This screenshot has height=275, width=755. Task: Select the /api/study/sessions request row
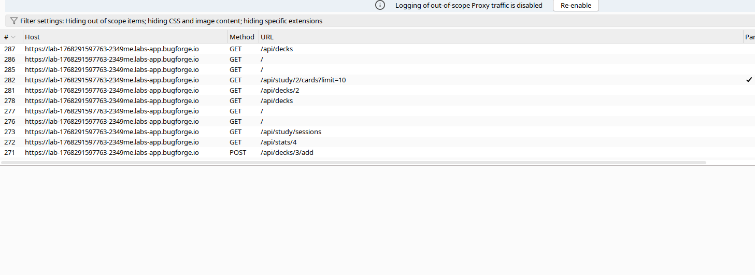(x=291, y=132)
